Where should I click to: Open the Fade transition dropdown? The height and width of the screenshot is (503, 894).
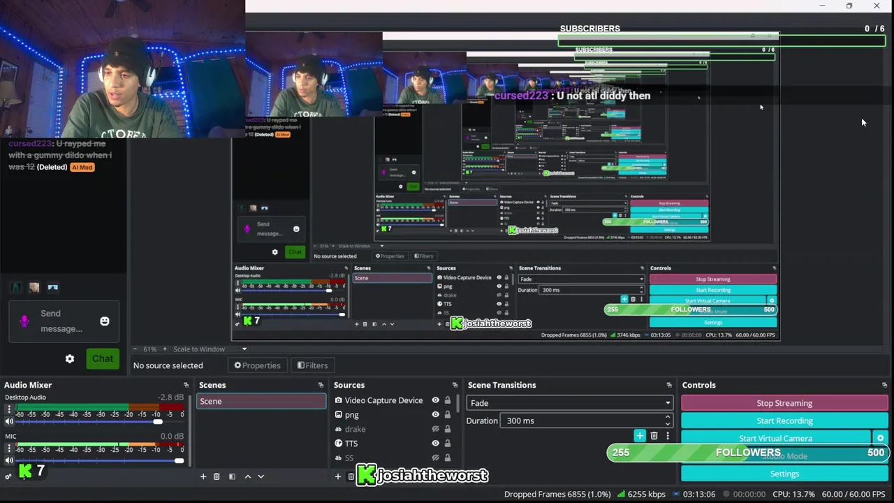tap(570, 403)
